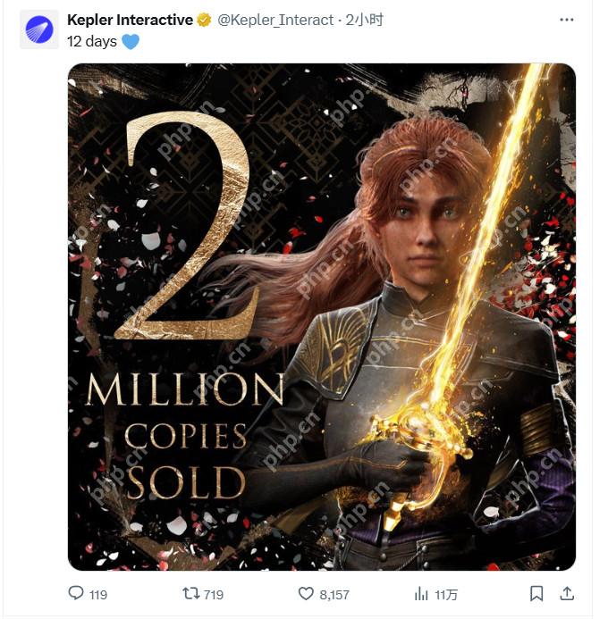
Task: Click the blue heart emoji in tweet
Action: (131, 41)
